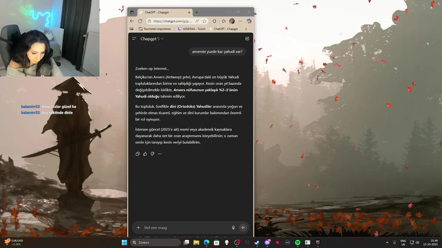Open the Favorites list
Viewport: 442px width, 248px height.
[224, 21]
